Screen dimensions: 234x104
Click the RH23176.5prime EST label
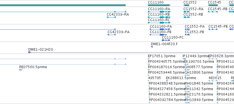pos(199,94)
